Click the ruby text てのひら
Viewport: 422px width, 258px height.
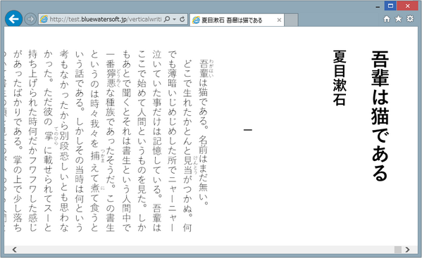(56, 136)
